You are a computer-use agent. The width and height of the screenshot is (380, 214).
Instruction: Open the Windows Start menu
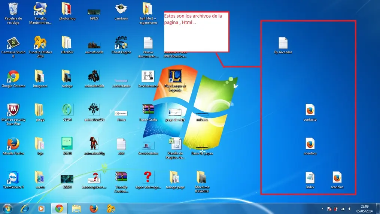coord(7,209)
